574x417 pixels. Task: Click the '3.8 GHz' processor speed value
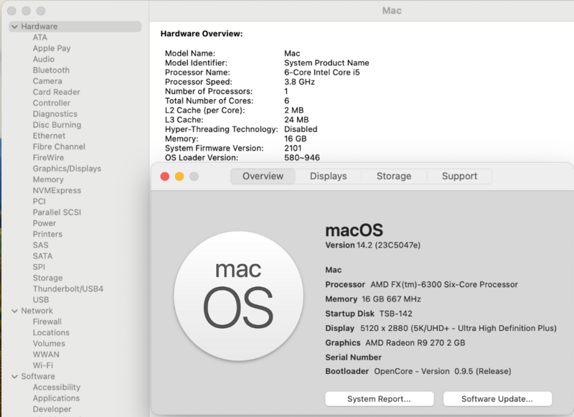click(299, 82)
